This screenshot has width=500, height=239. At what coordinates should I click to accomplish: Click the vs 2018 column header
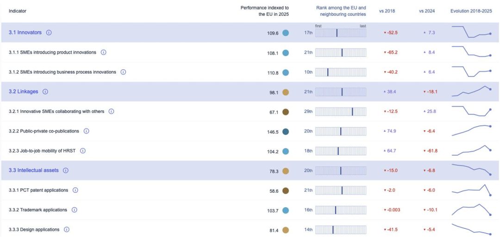387,11
